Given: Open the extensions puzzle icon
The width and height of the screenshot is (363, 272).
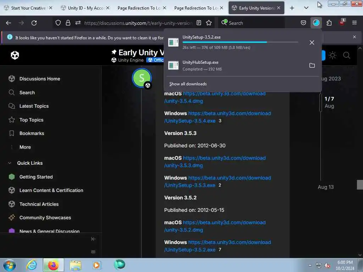Looking at the screenshot, I should pos(329,23).
